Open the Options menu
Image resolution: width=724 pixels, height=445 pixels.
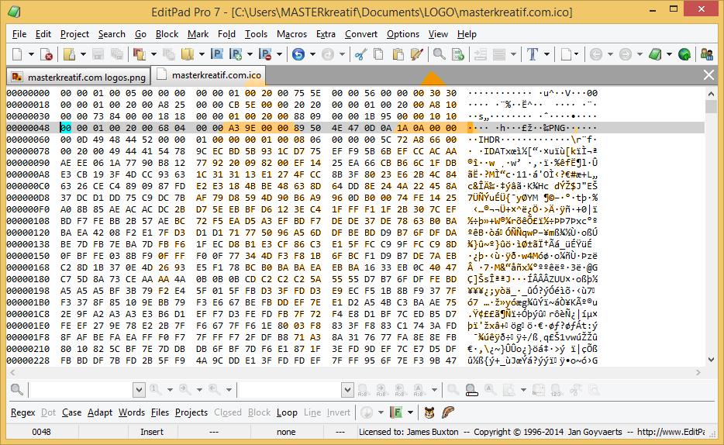coord(402,34)
